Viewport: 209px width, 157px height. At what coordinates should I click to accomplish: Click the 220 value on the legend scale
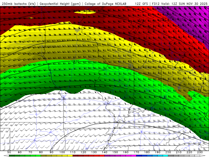pos(190,152)
